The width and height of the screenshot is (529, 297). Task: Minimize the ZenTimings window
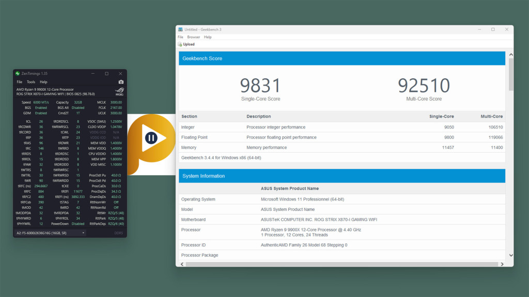93,73
